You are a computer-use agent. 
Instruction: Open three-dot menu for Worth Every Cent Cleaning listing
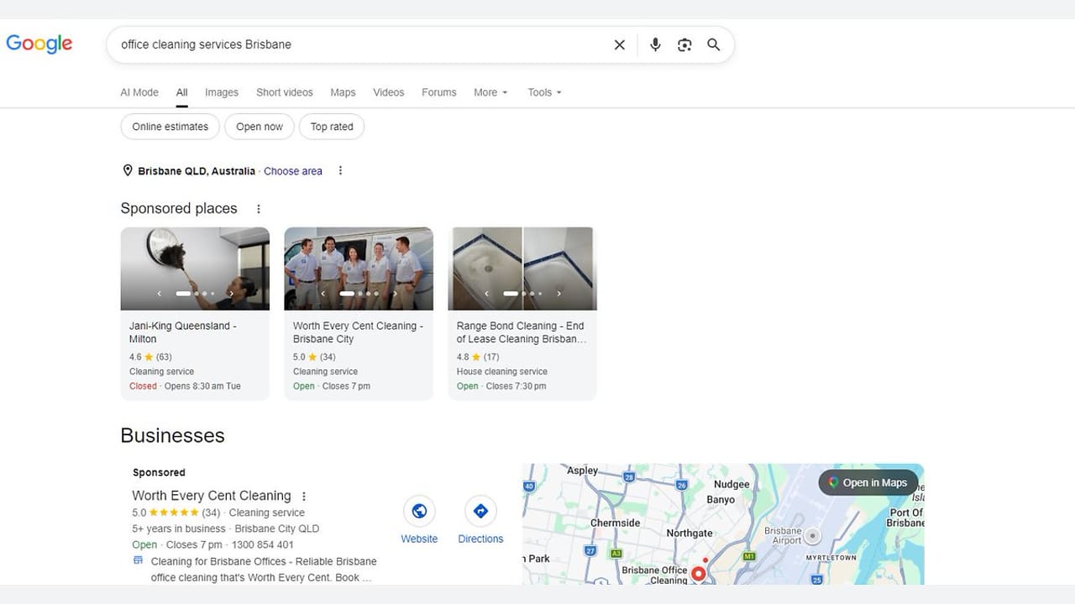[304, 496]
